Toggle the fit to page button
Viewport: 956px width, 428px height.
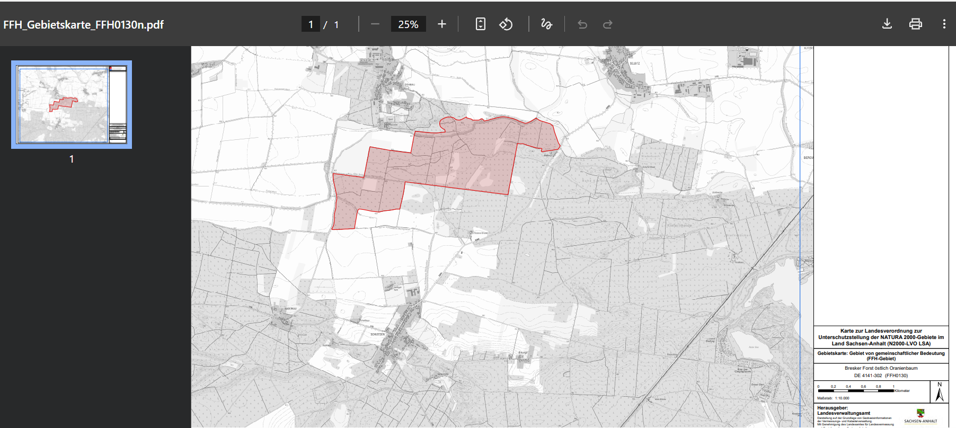[x=480, y=24]
